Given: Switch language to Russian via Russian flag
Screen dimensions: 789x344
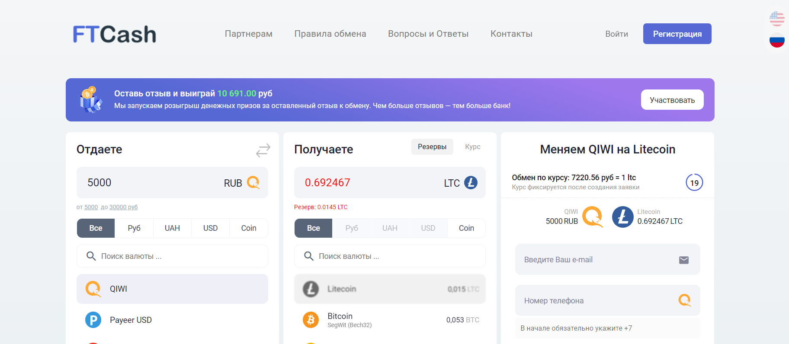Looking at the screenshot, I should coord(777,40).
